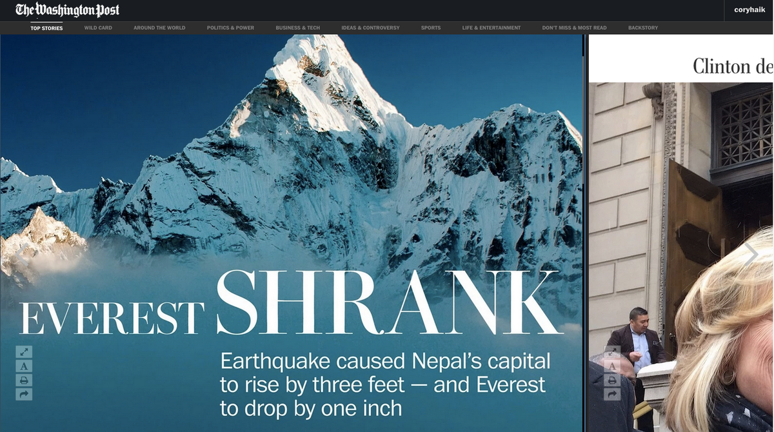Open the Backstory section
This screenshot has width=774, height=432.
[643, 28]
